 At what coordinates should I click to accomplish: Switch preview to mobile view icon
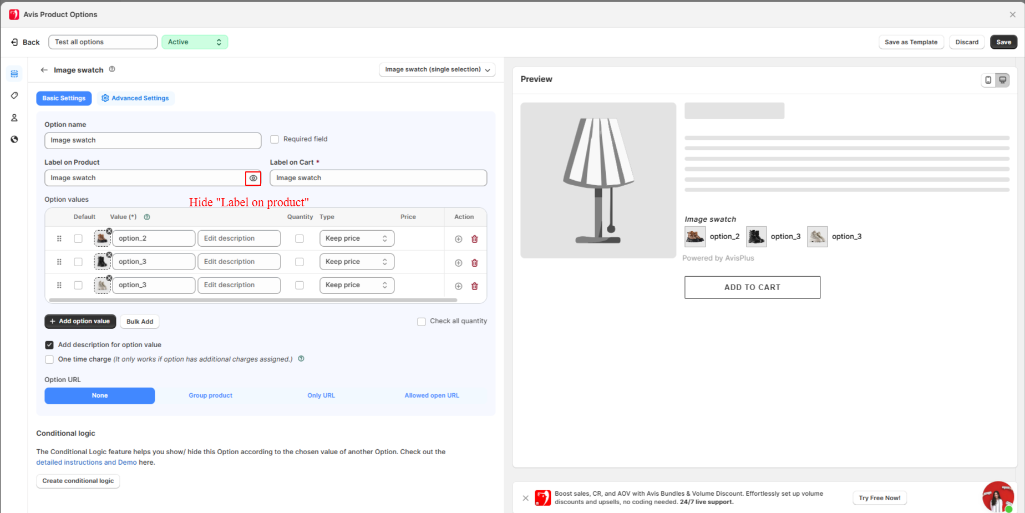(x=988, y=80)
